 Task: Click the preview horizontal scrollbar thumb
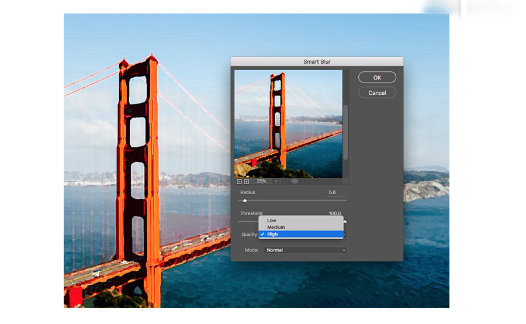[x=295, y=181]
